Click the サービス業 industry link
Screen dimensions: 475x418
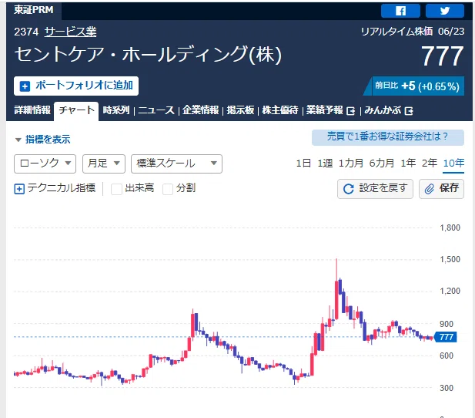[70, 32]
